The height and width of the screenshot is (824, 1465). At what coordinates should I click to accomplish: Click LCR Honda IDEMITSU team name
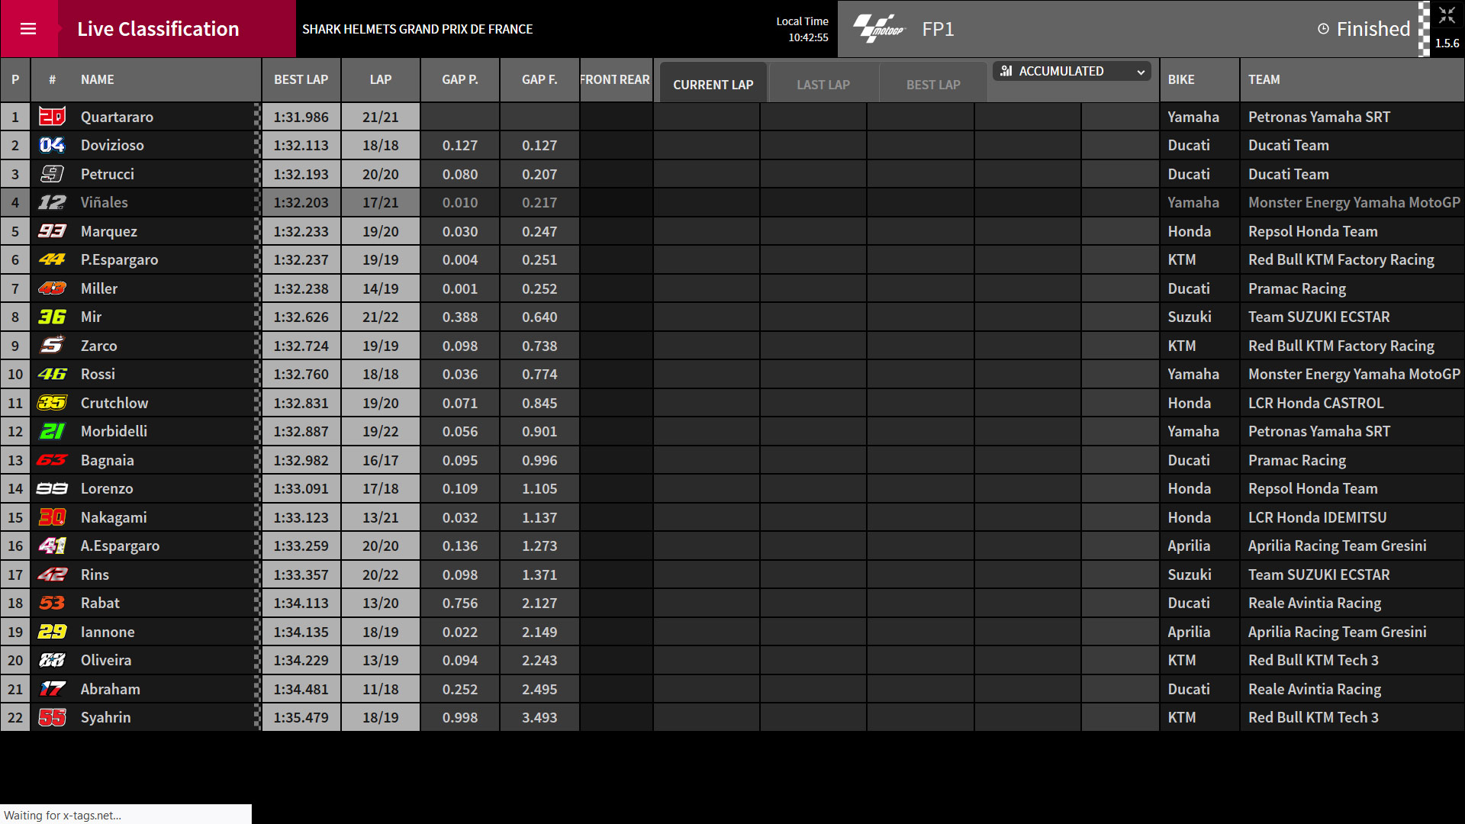point(1318,517)
